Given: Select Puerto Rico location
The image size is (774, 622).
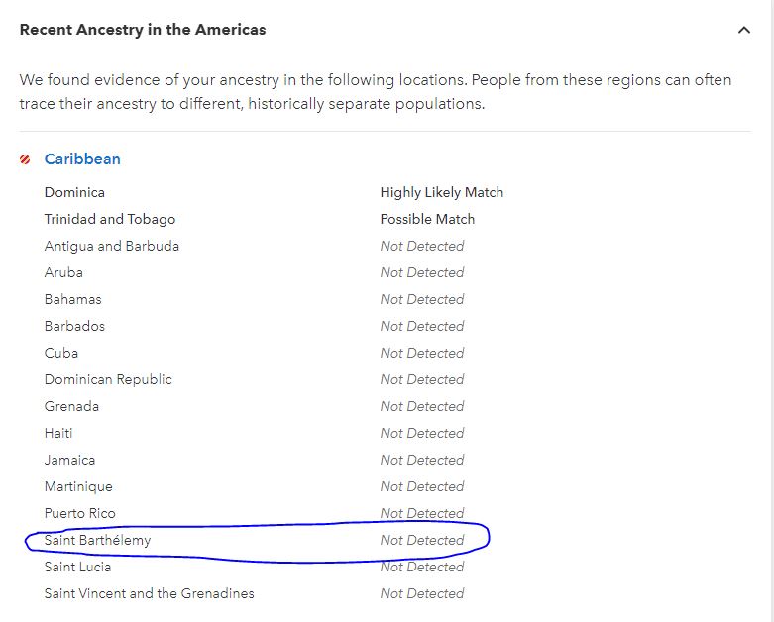Looking at the screenshot, I should point(79,513).
